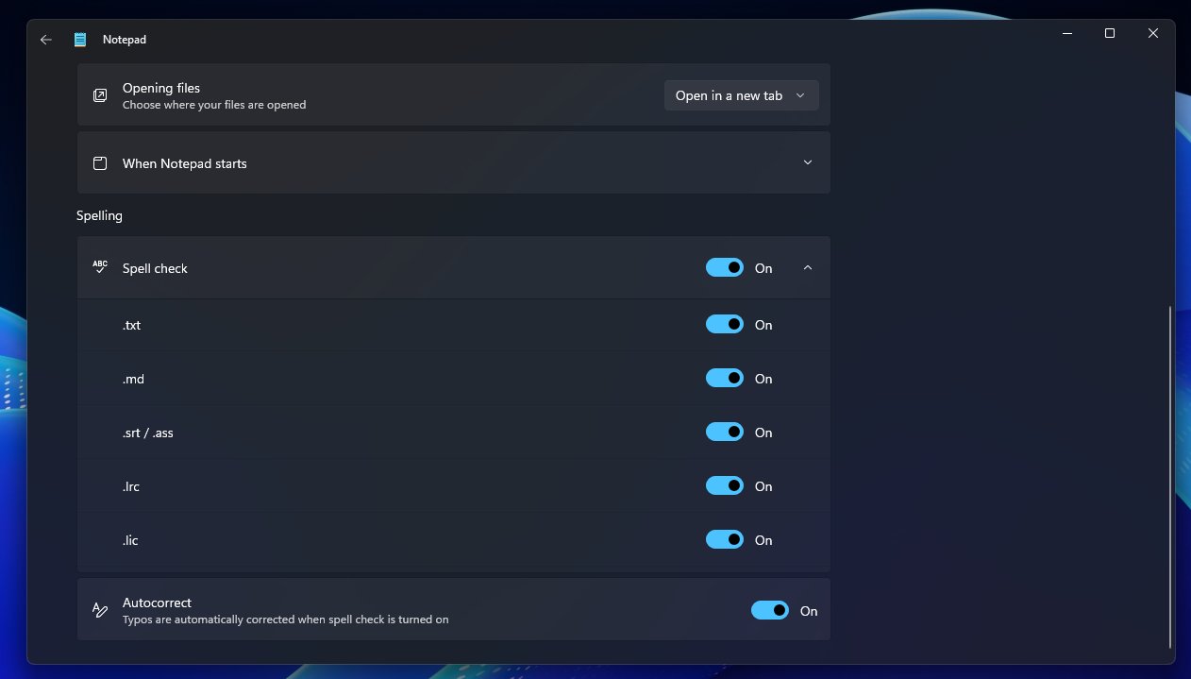The height and width of the screenshot is (679, 1191).
Task: Click the 'Opening files' label
Action: point(161,88)
